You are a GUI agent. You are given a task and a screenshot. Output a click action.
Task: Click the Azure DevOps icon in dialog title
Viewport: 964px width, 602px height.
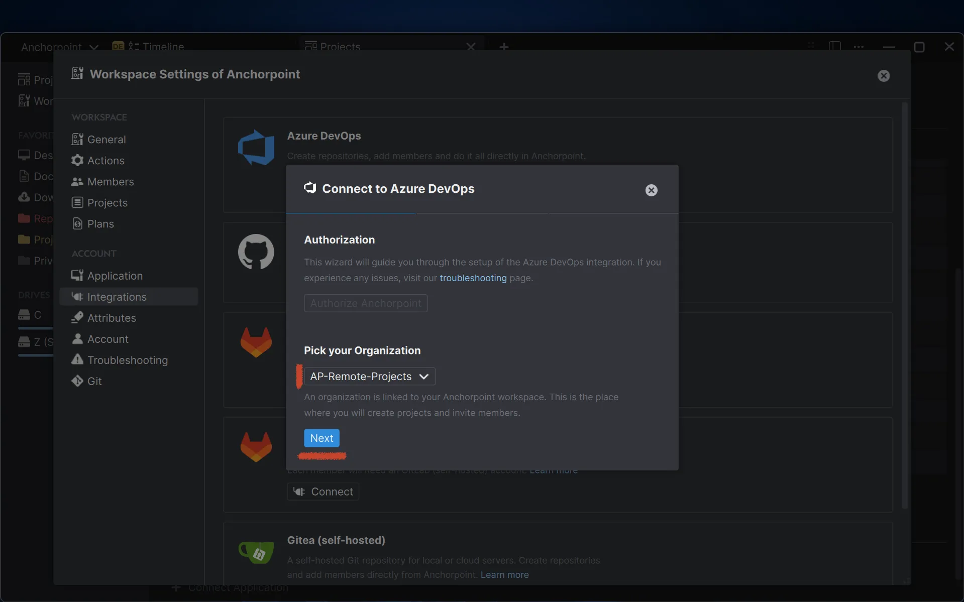310,188
